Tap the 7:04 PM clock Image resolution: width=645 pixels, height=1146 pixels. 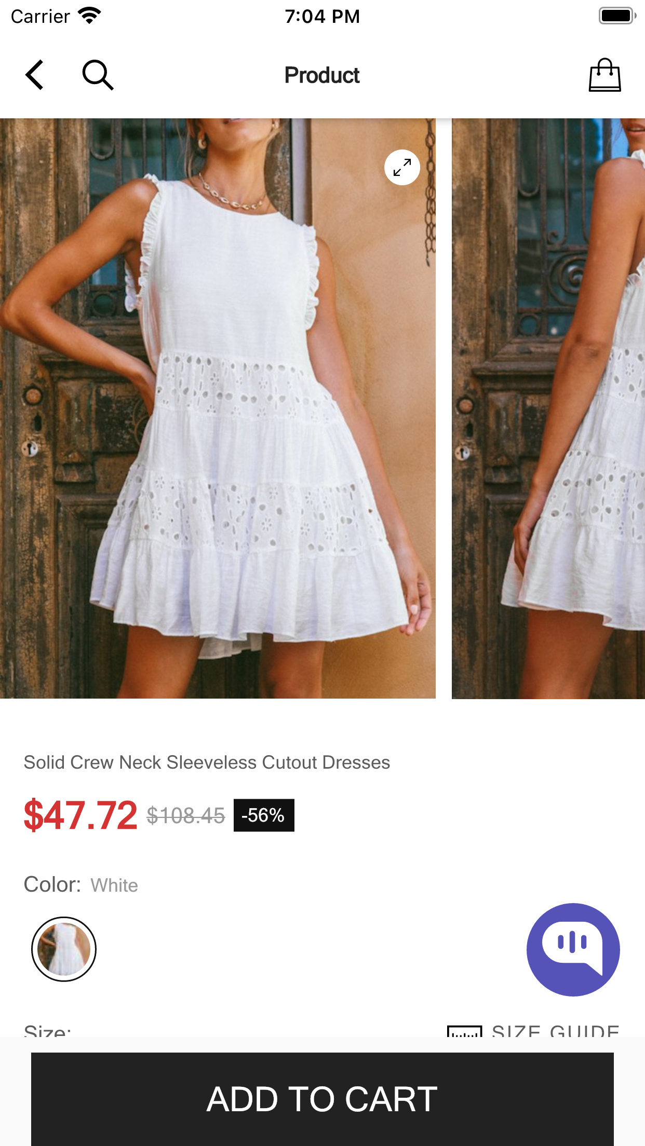pyautogui.click(x=322, y=16)
